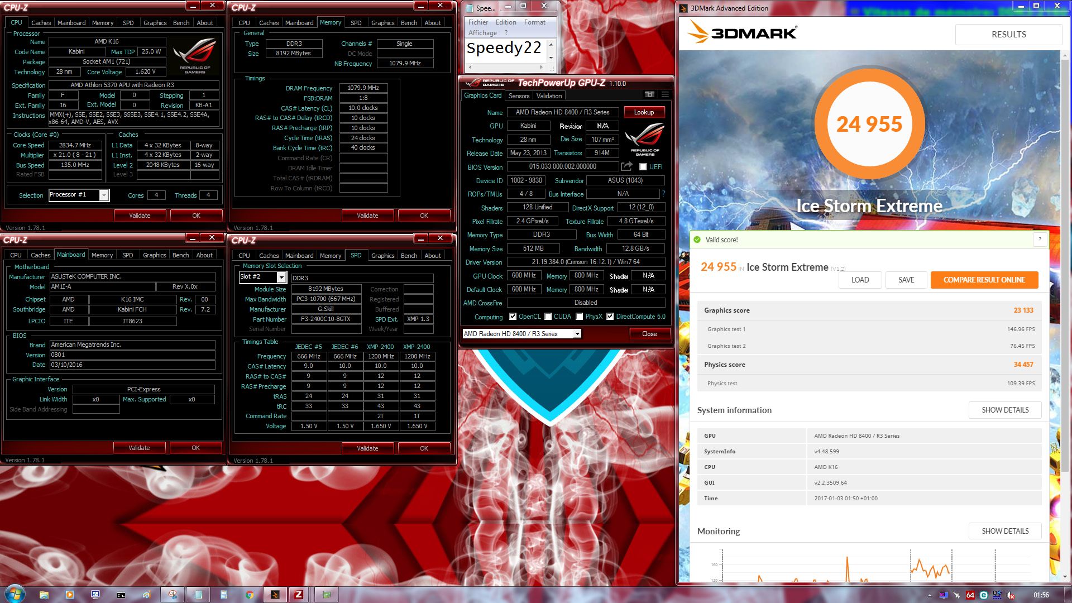Select the Graphics tab in the Mainboard CPU-Z window

tap(154, 255)
